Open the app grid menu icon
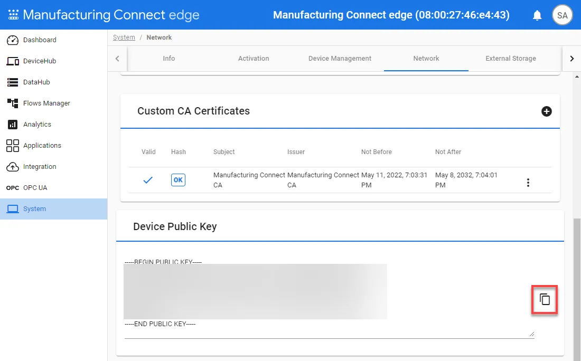 coord(13,15)
